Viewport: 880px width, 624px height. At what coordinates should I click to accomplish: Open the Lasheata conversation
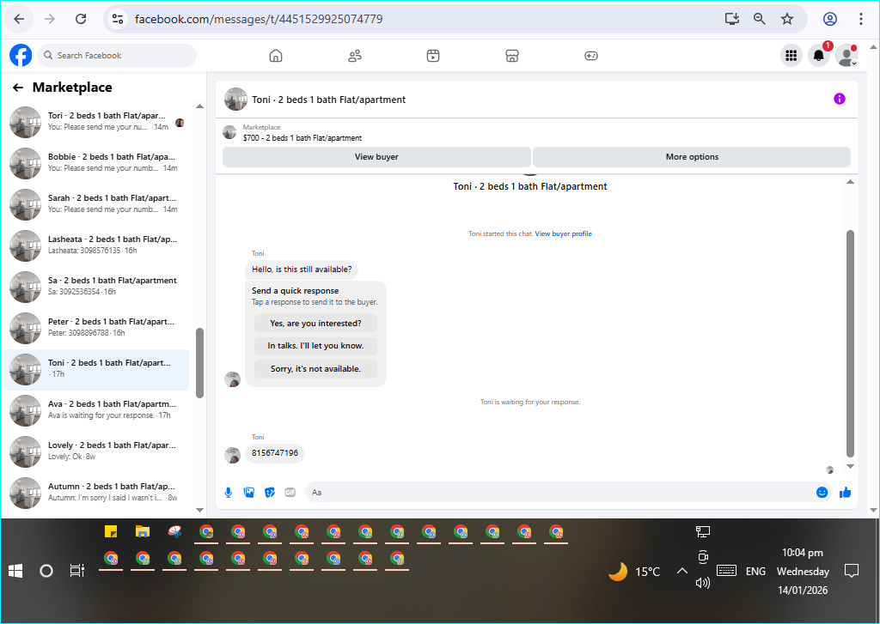point(96,245)
